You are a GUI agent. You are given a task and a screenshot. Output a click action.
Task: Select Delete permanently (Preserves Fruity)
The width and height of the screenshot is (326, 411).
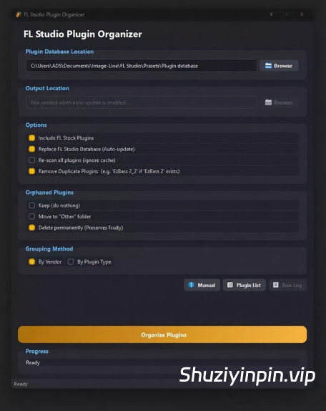(x=32, y=228)
